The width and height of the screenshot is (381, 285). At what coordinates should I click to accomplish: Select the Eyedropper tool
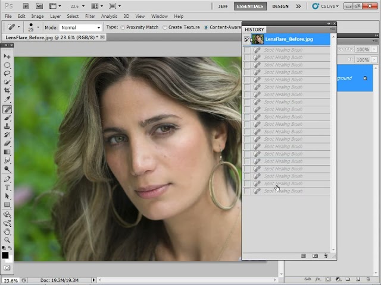click(7, 99)
